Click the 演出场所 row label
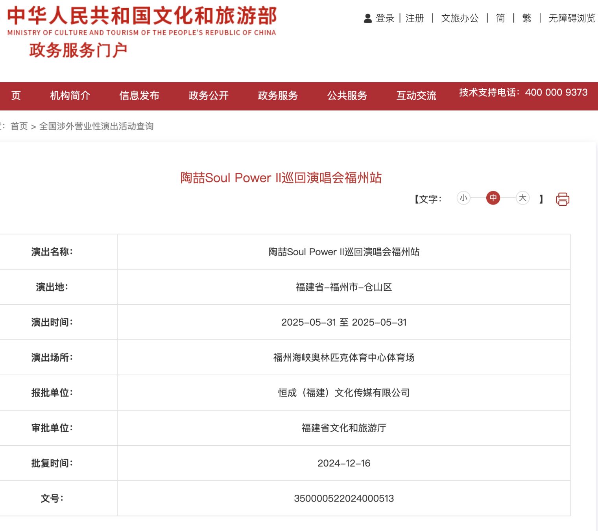Image resolution: width=598 pixels, height=531 pixels. click(52, 358)
